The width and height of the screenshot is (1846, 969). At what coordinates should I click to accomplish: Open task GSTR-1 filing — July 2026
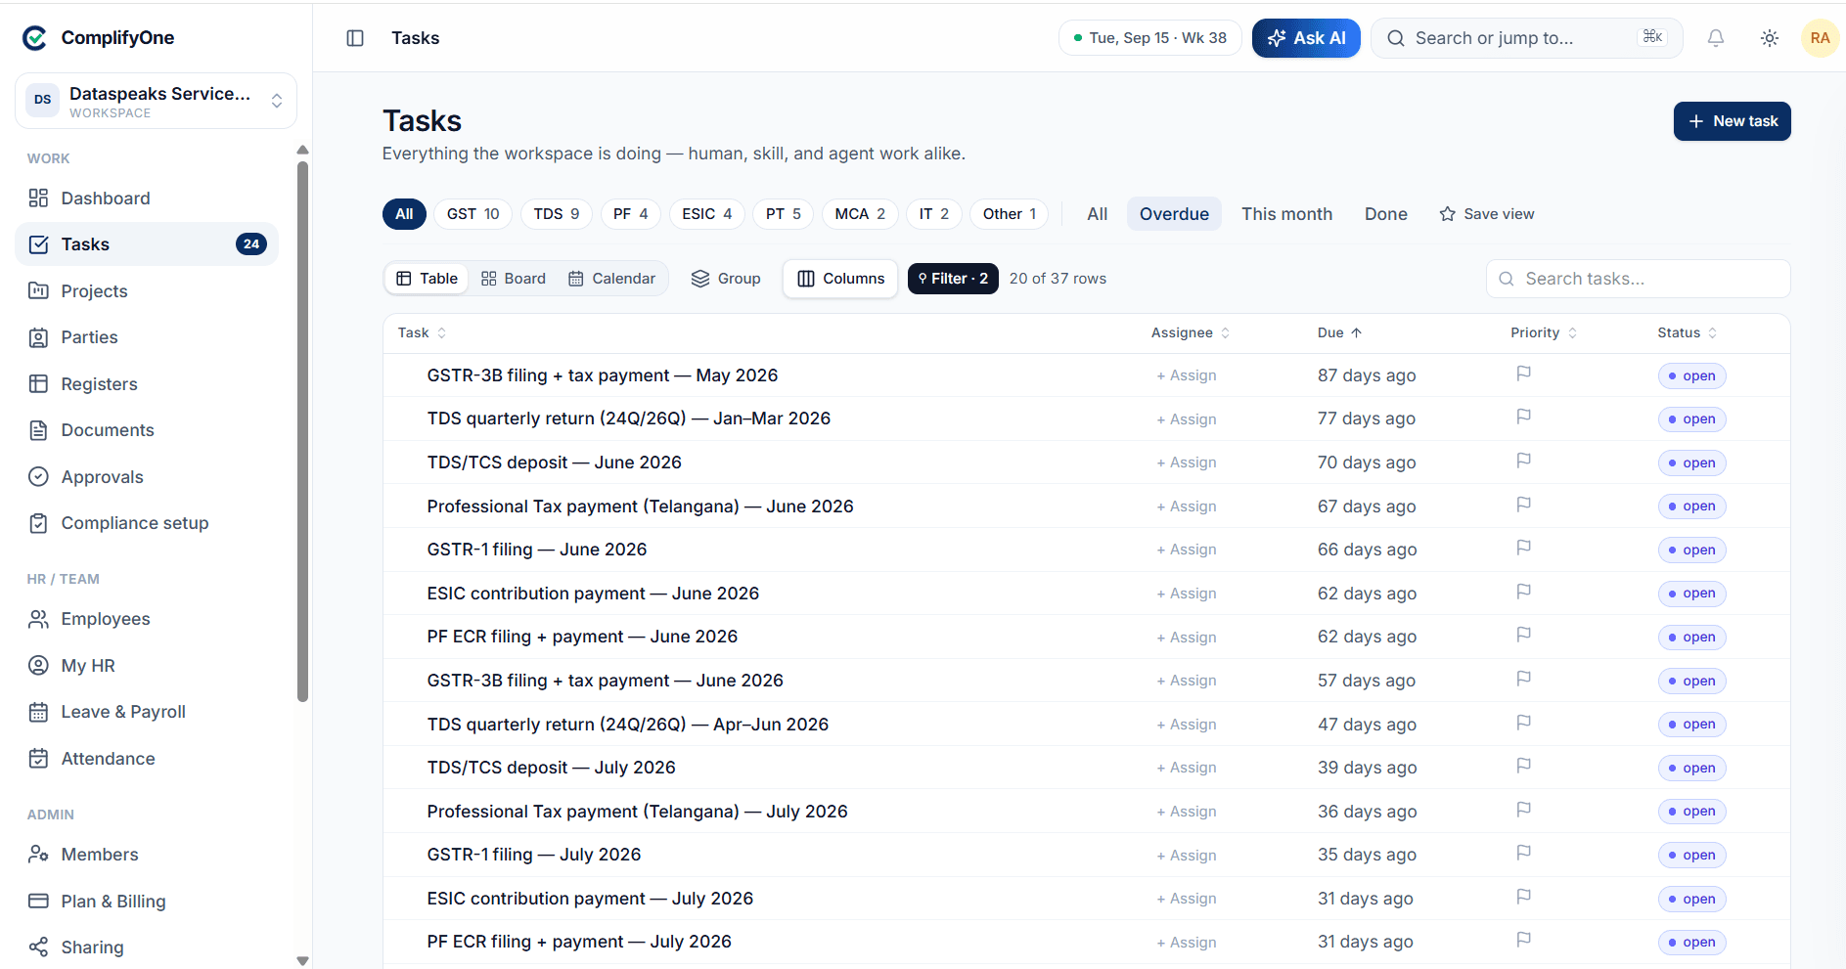534,855
